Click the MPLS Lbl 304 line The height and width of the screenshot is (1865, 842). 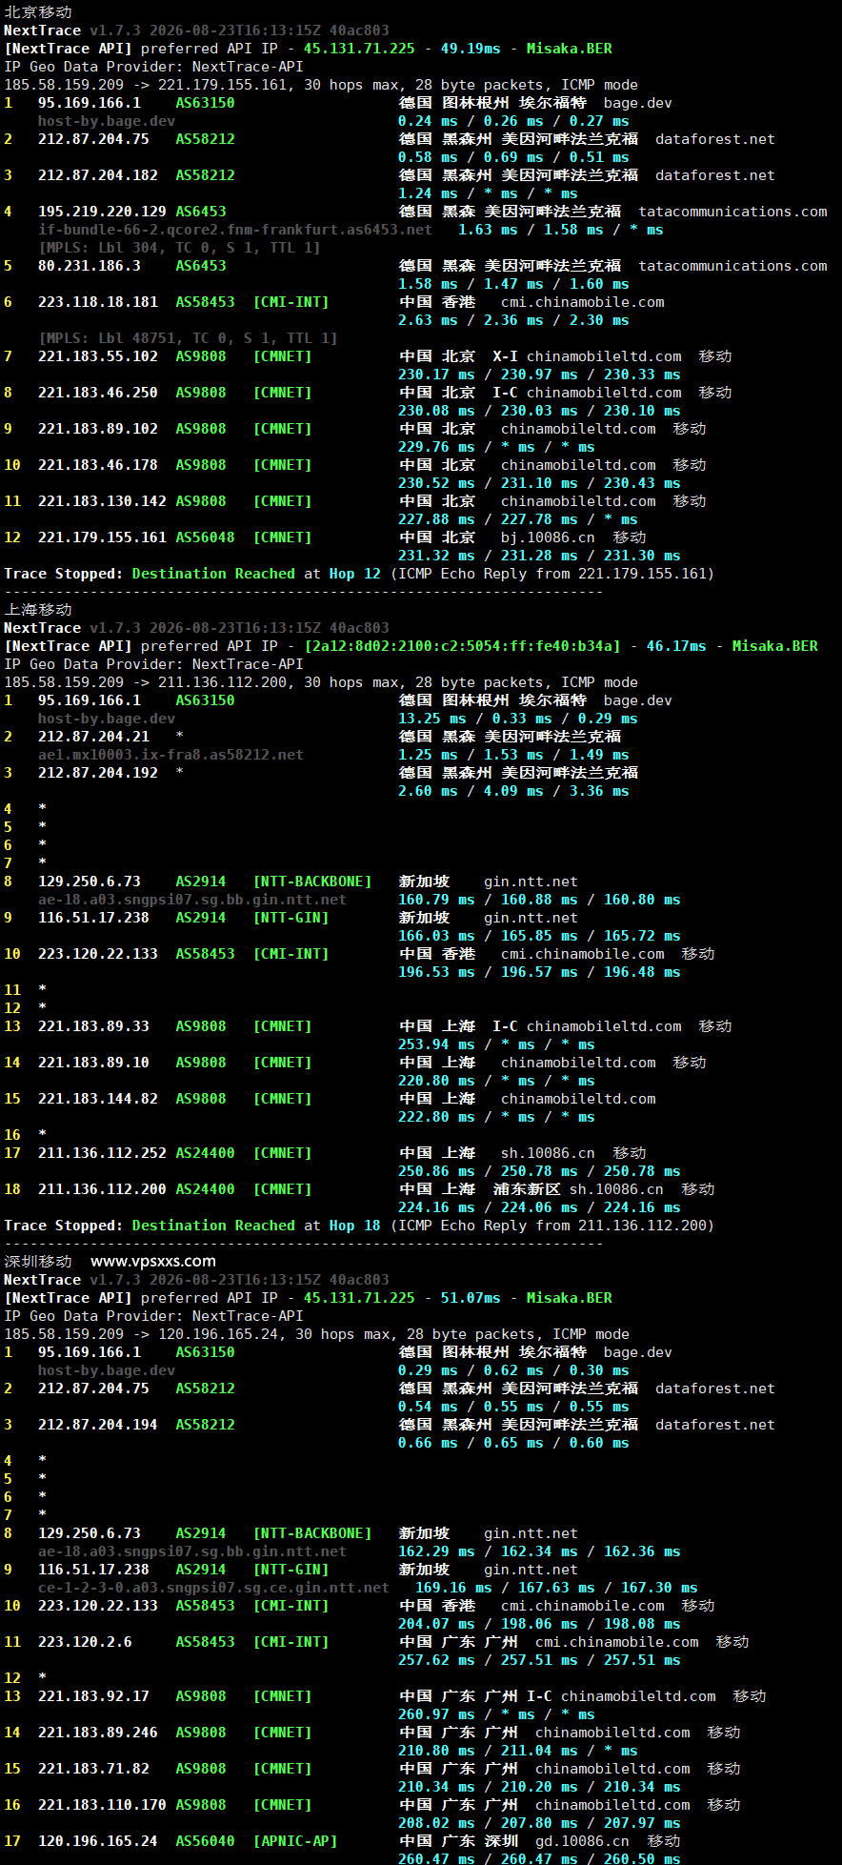click(179, 248)
